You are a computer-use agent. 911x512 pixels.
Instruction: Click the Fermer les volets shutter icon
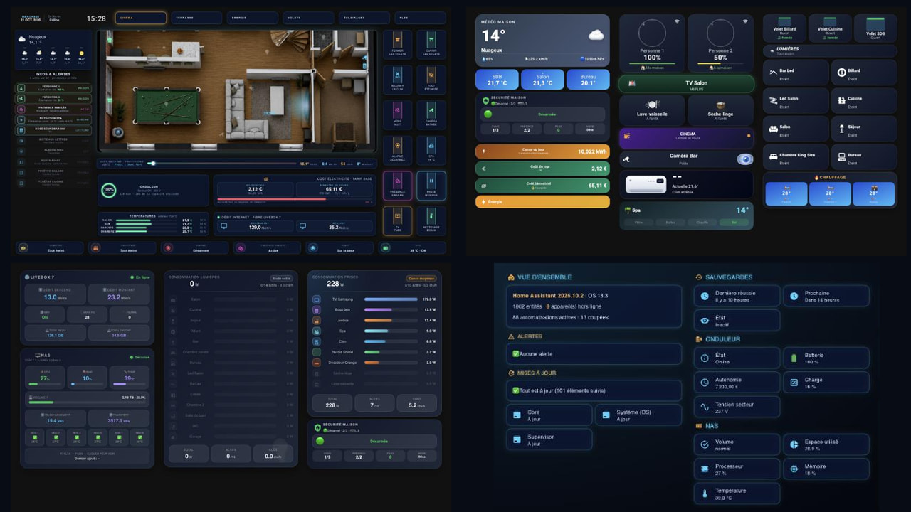[396, 40]
